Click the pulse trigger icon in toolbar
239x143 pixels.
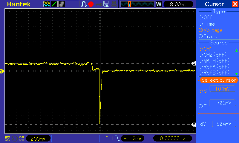coord(84,4)
